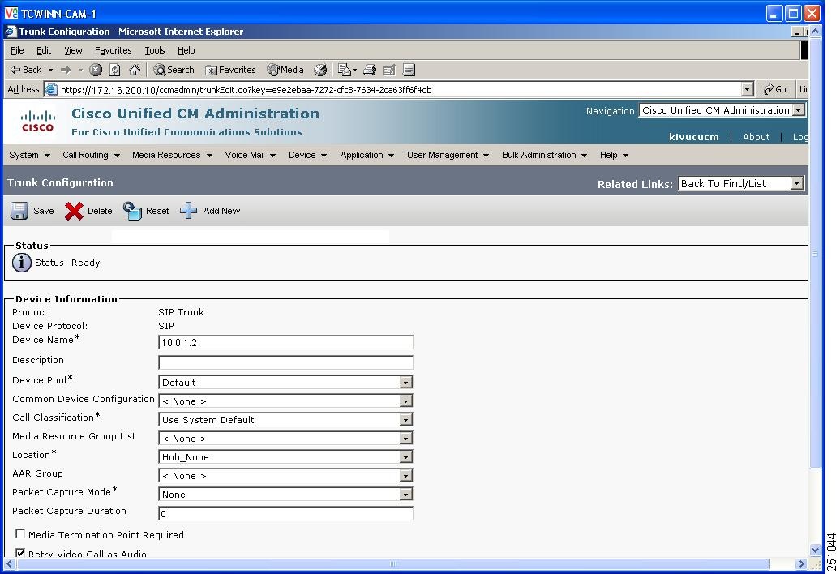The width and height of the screenshot is (840, 574).
Task: Open the Device Pool dropdown
Action: pos(285,383)
